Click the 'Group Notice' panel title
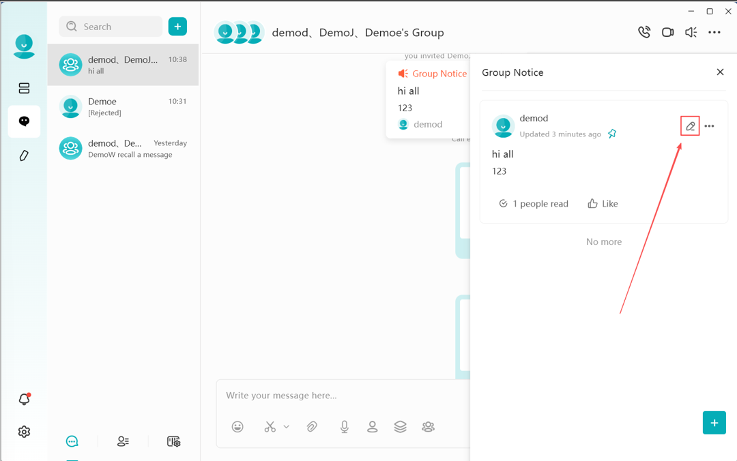737x461 pixels. pos(512,72)
